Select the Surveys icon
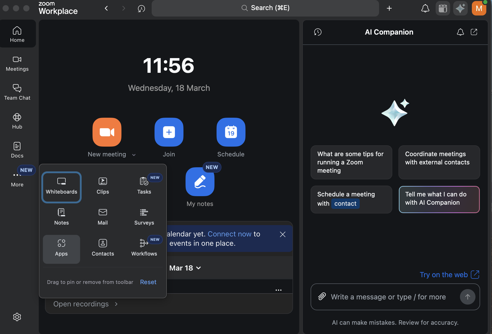This screenshot has height=334, width=492. point(144,217)
